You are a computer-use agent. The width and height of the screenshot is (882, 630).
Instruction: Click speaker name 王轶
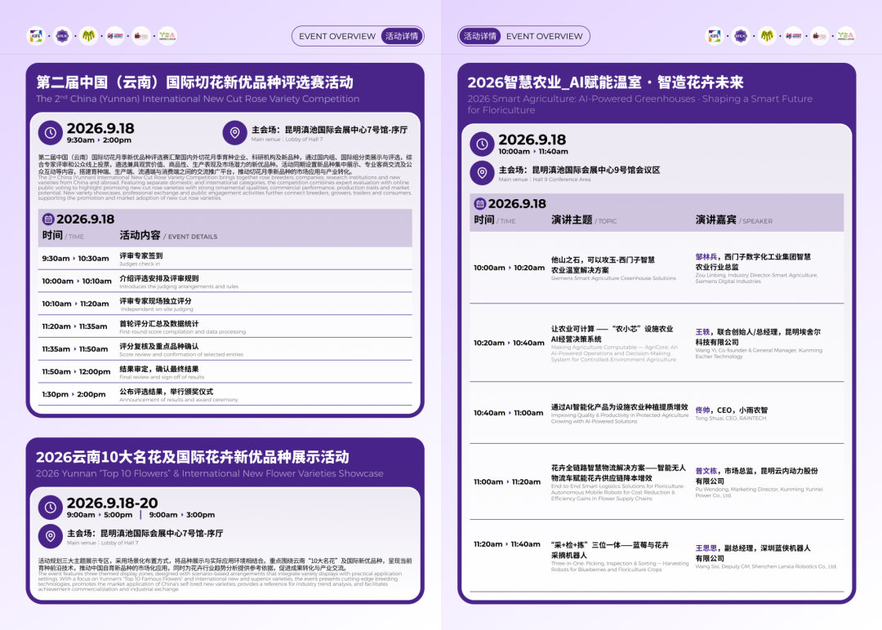click(x=702, y=331)
